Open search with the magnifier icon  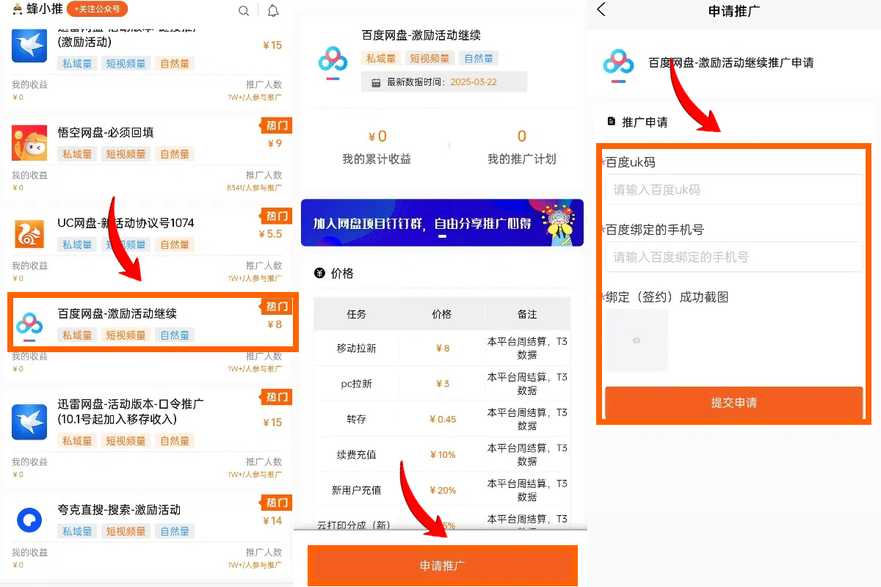pos(244,10)
